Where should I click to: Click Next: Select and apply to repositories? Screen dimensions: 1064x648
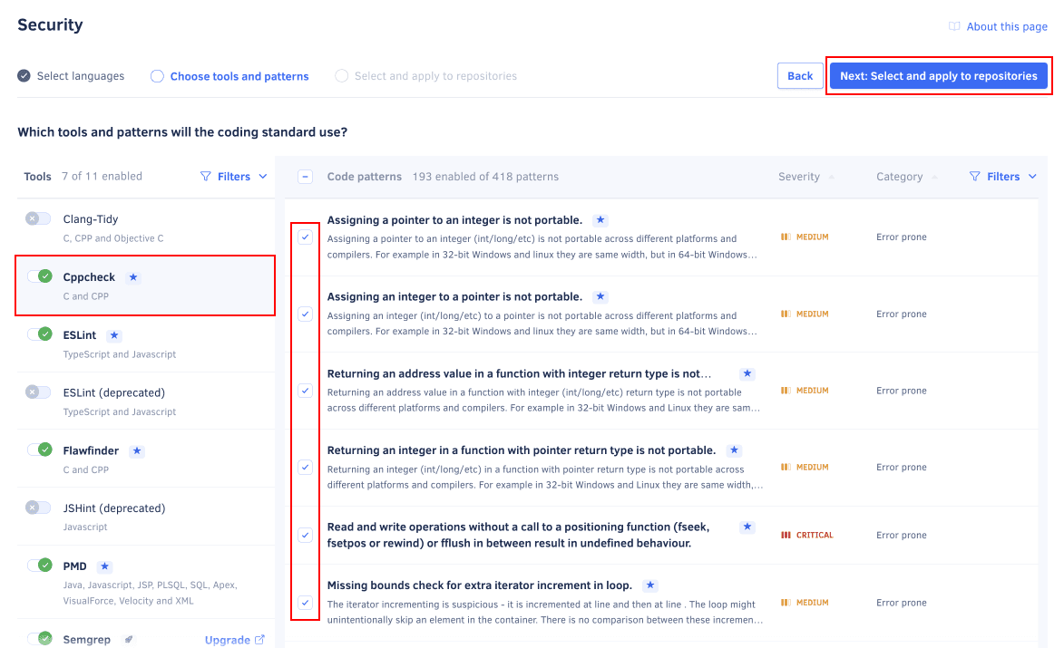click(x=938, y=75)
